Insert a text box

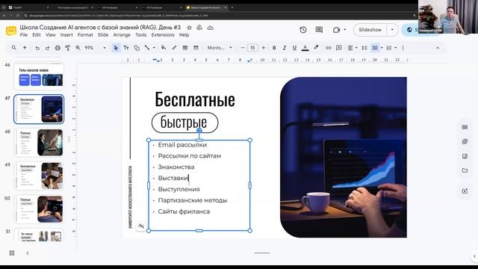(126, 48)
